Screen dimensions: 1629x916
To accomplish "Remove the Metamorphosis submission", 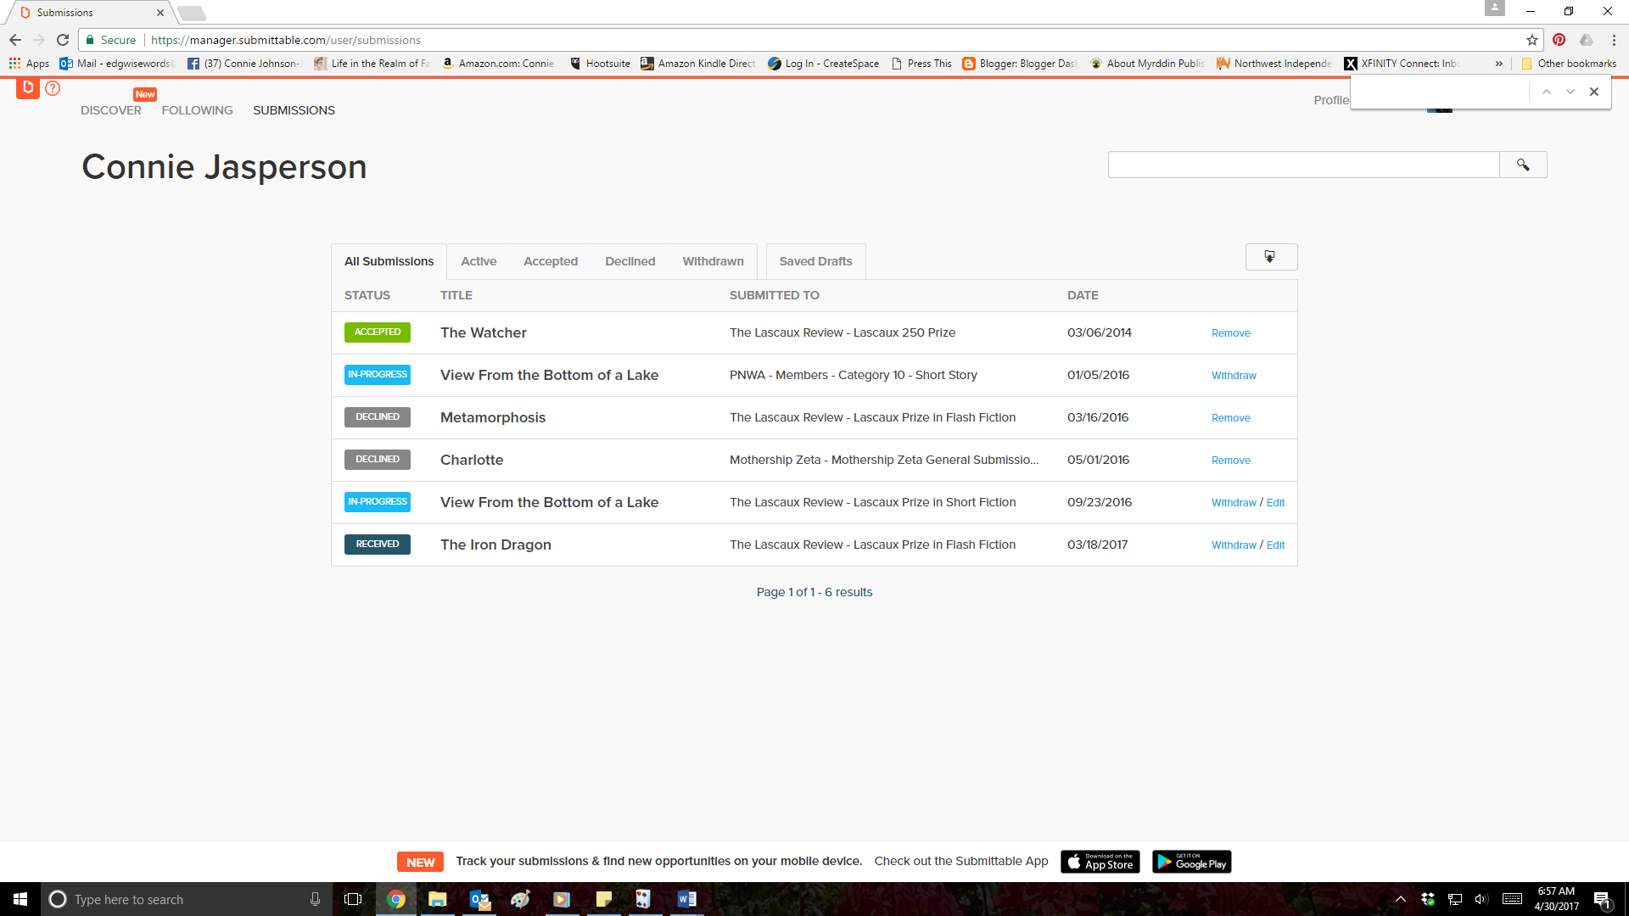I will click(x=1230, y=418).
